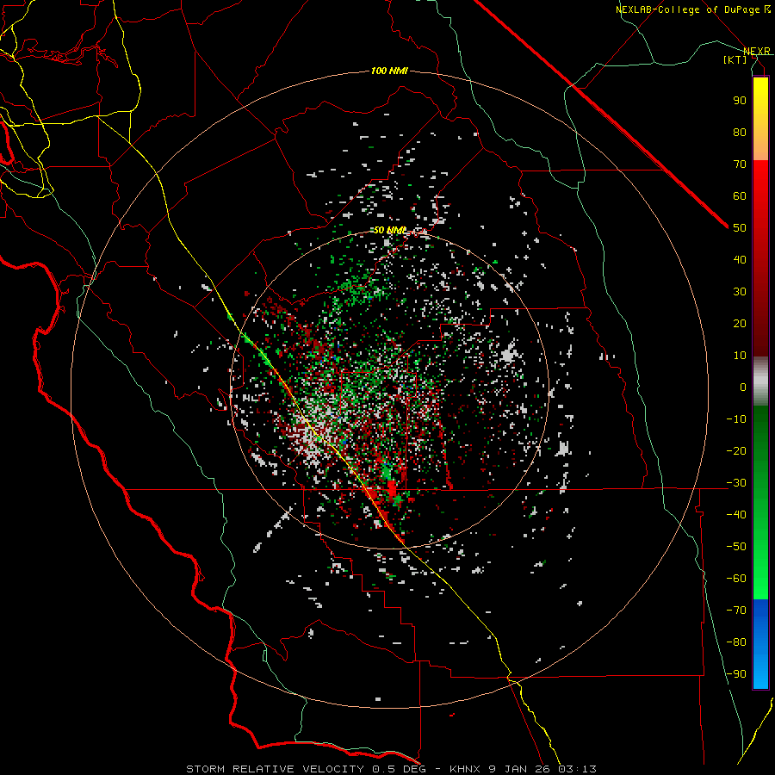Click the 90 value on the velocity scale

(x=740, y=101)
